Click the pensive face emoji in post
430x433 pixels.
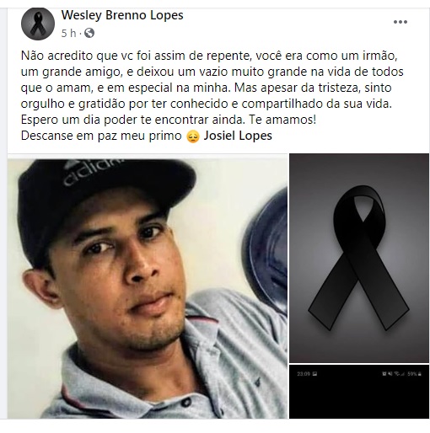tap(193, 136)
